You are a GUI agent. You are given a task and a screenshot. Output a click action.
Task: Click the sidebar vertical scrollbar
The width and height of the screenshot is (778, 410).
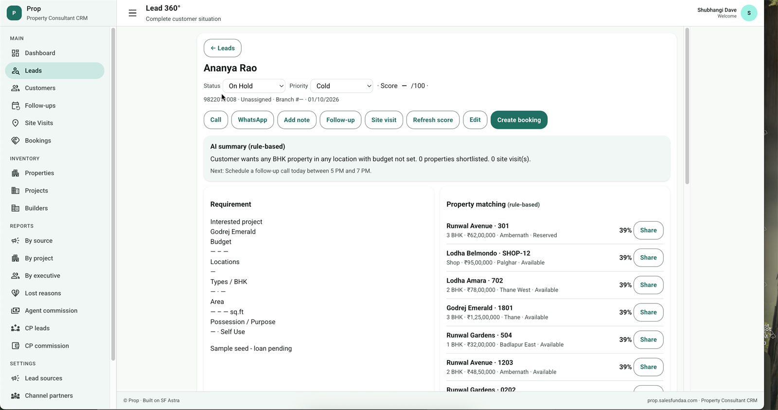[113, 194]
